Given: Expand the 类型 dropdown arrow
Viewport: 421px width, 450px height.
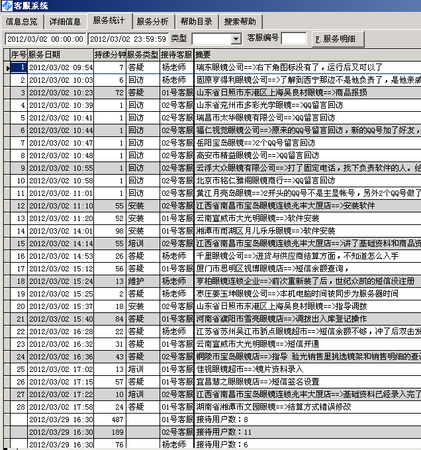Looking at the screenshot, I should coord(236,39).
